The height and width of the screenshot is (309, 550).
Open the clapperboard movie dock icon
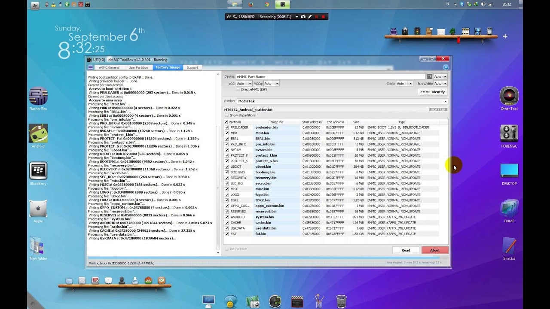tap(297, 301)
